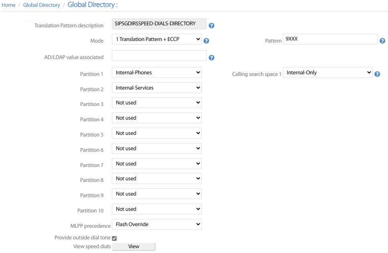388x253 pixels.
Task: Toggle Provide outside dial tone checkbox
Action: tap(114, 238)
